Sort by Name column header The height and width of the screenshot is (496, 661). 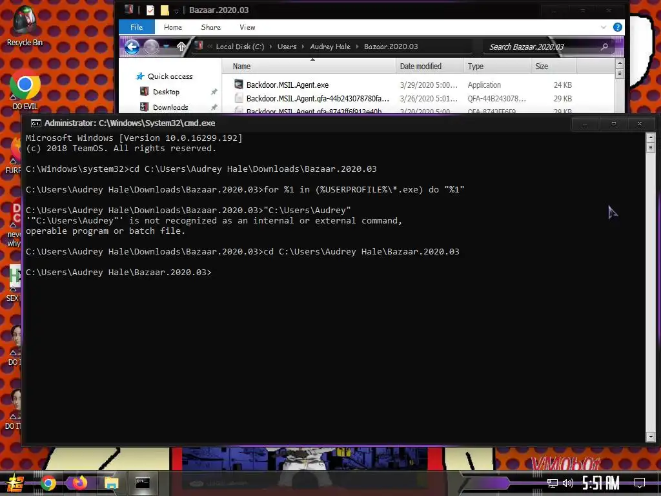click(309, 67)
